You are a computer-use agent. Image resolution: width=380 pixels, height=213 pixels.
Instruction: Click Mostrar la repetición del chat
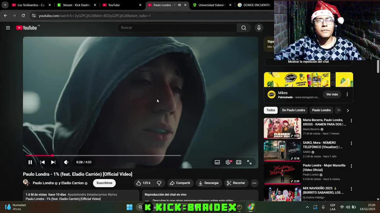pyautogui.click(x=308, y=62)
